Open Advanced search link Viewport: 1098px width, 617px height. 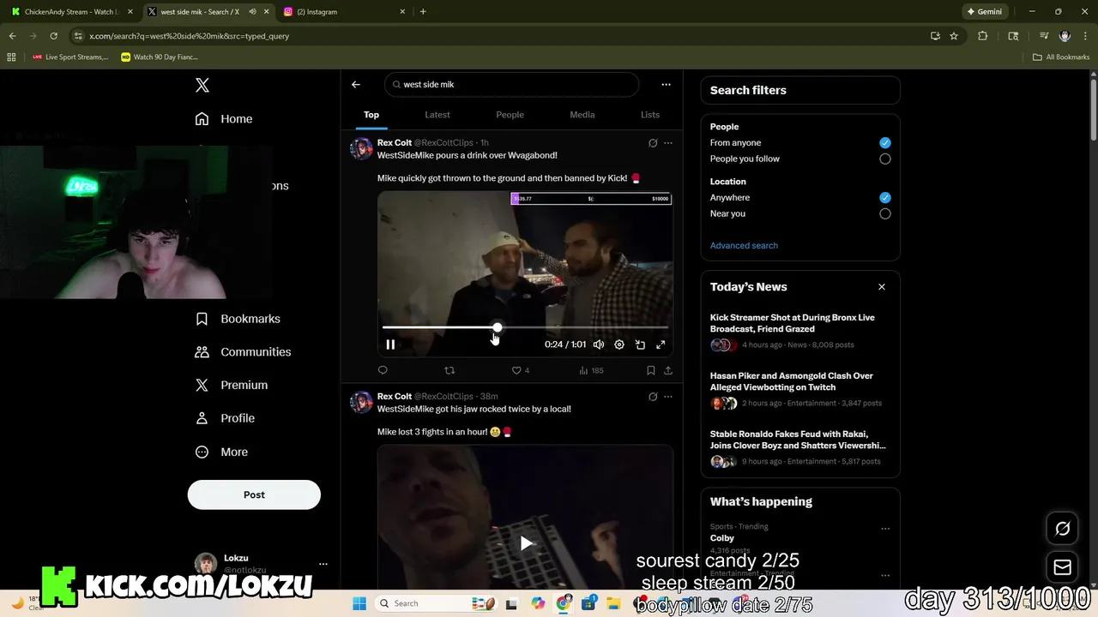click(x=744, y=246)
